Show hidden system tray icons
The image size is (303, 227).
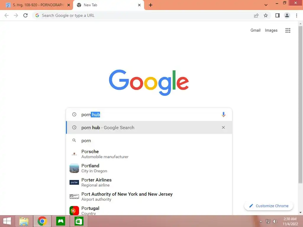pyautogui.click(x=261, y=221)
